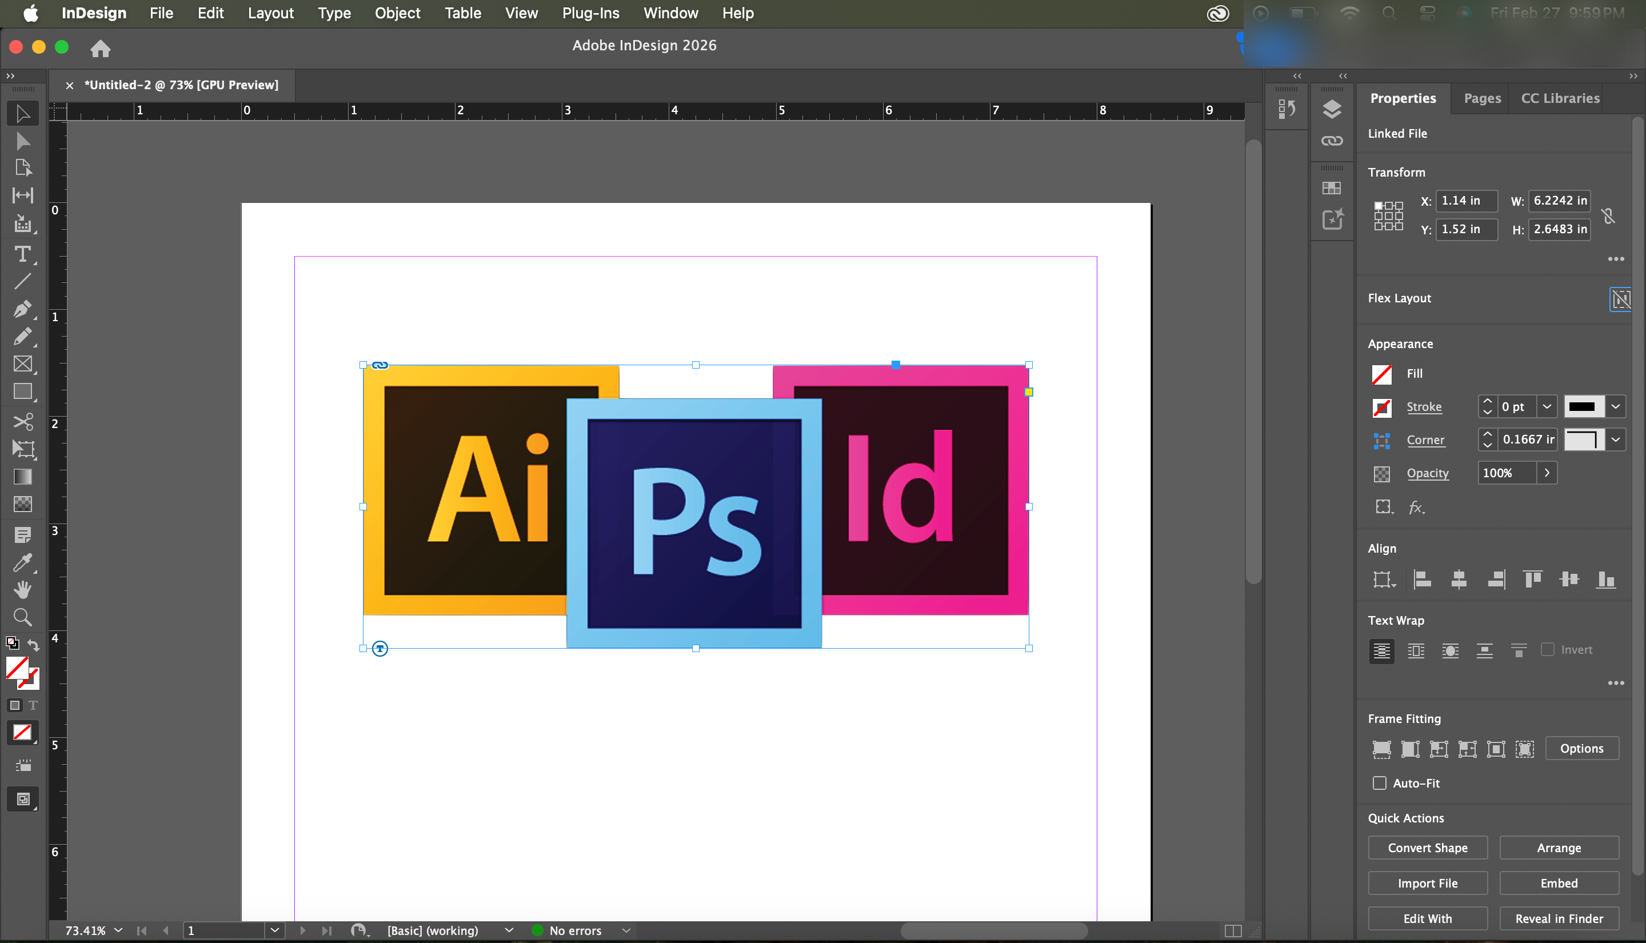1646x943 pixels.
Task: Choose the Scissors tool
Action: pyautogui.click(x=22, y=422)
